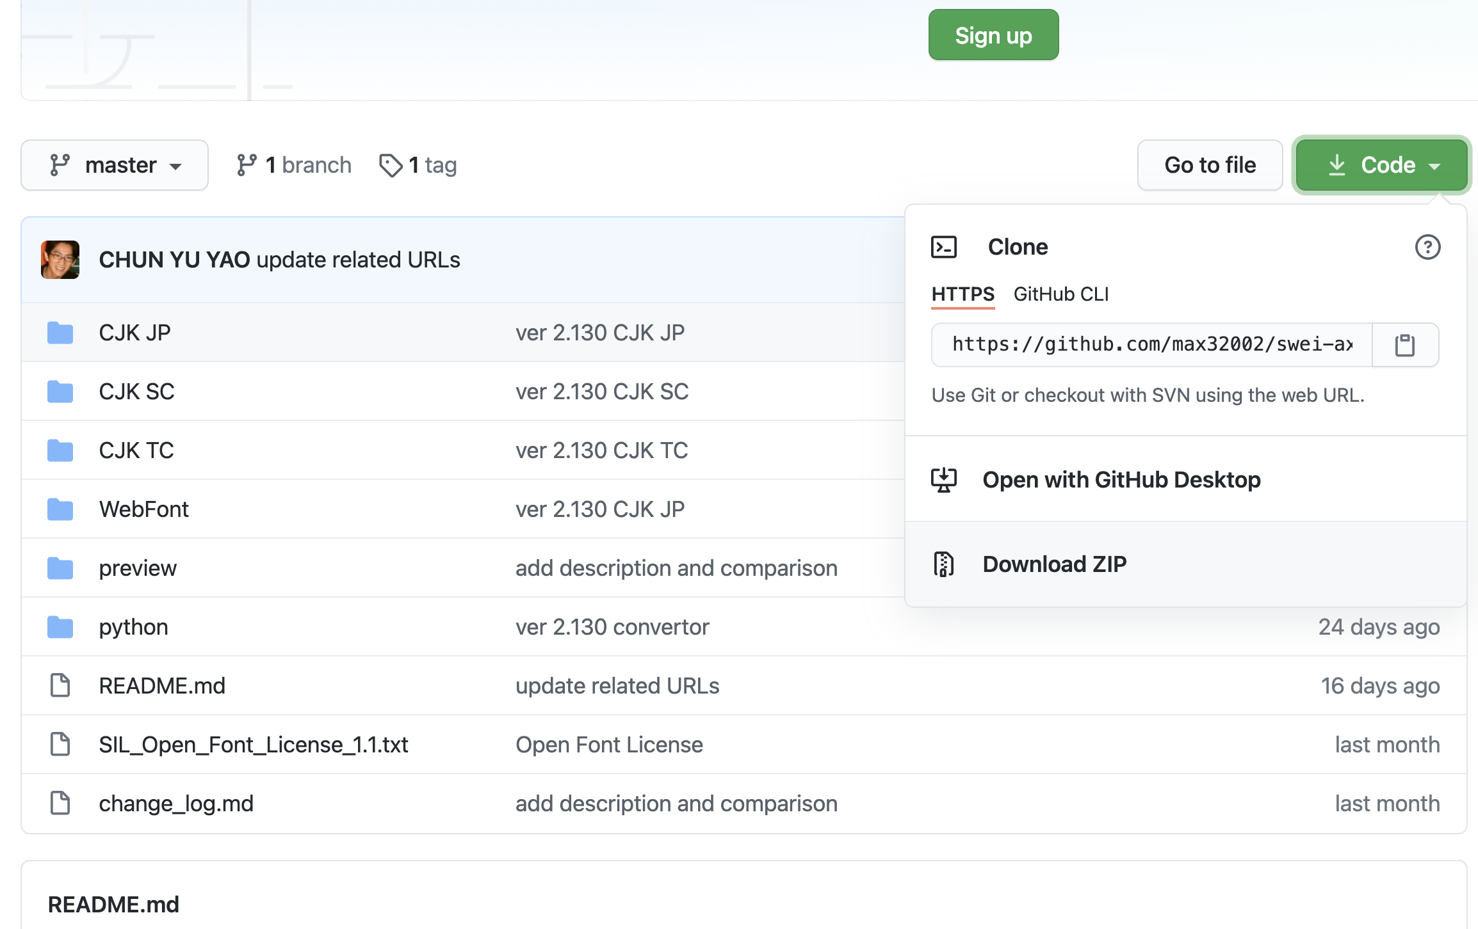
Task: Click the README.md file icon
Action: tap(60, 686)
